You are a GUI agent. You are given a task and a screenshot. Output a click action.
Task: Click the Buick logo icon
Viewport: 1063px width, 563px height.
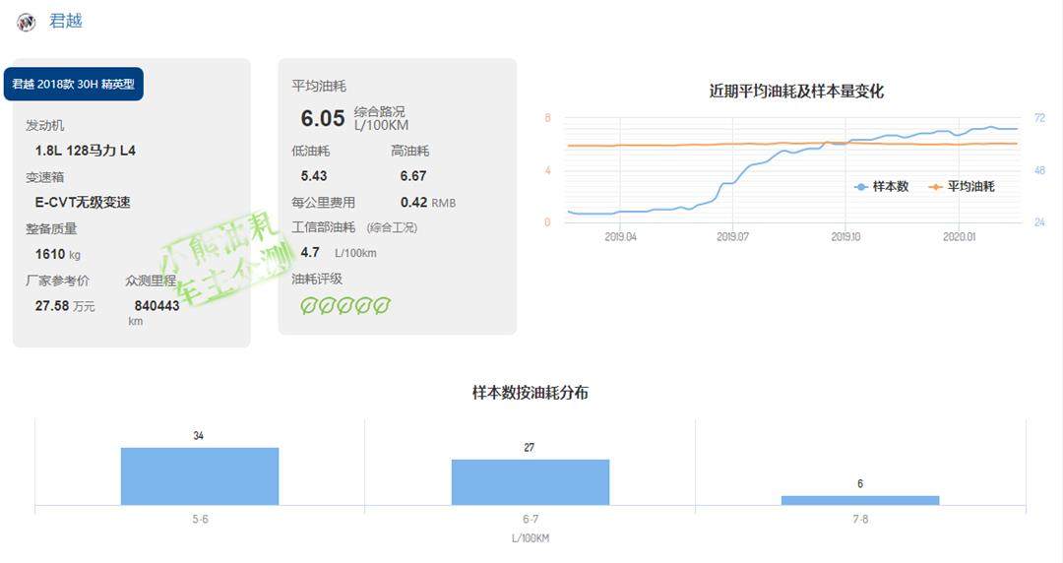pyautogui.click(x=27, y=22)
